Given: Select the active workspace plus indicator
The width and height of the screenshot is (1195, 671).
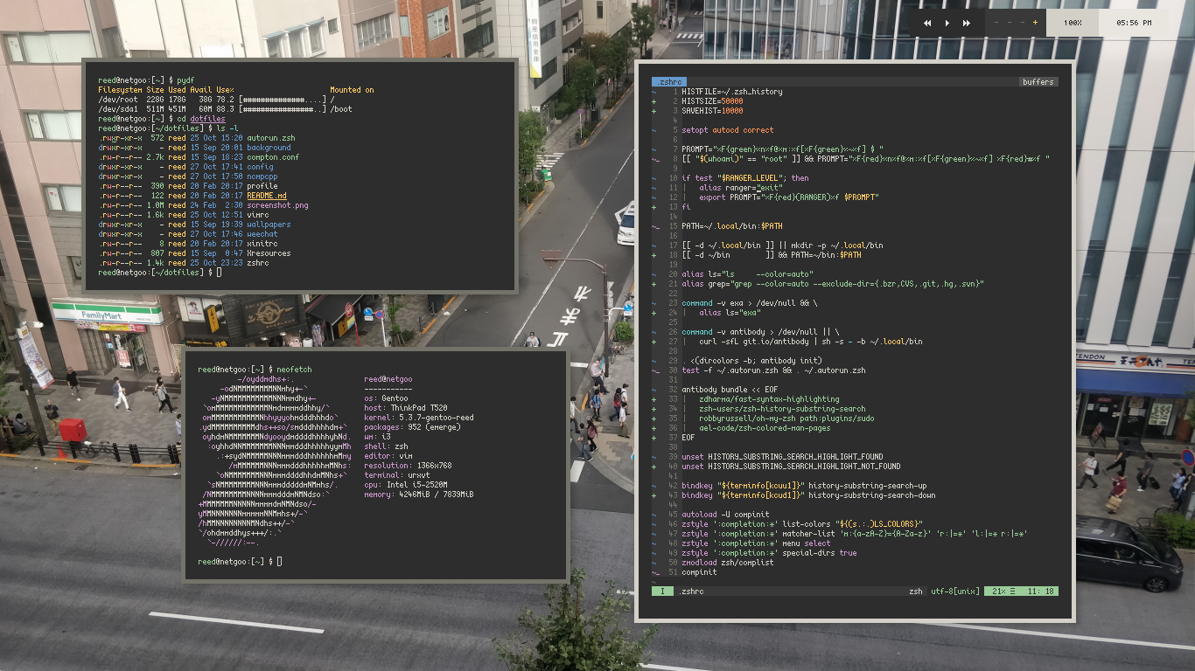Looking at the screenshot, I should [1035, 23].
